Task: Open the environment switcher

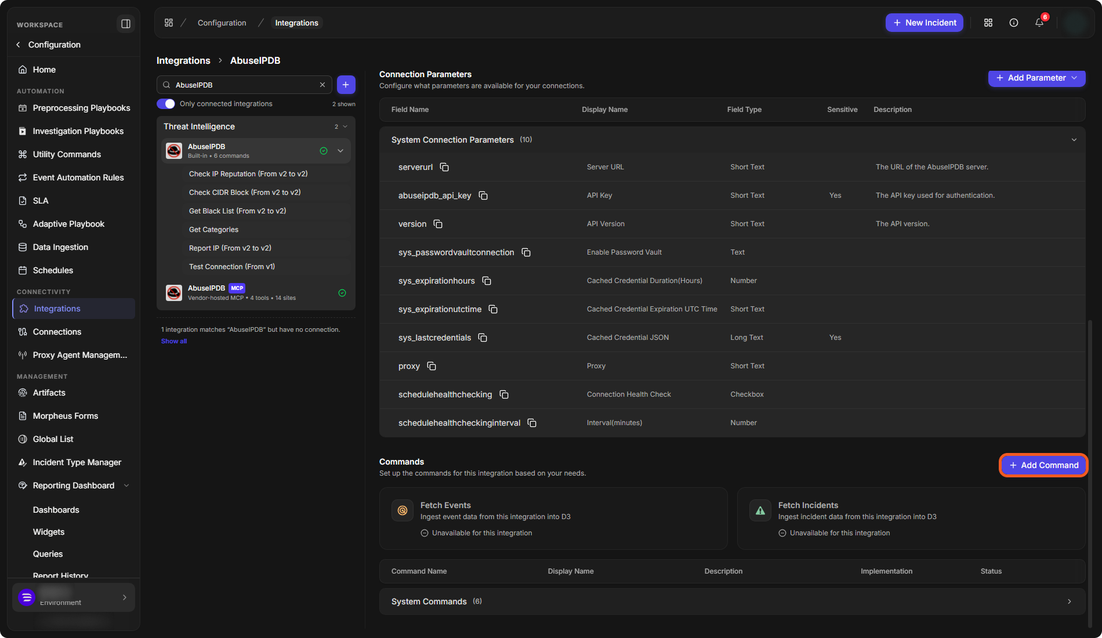Action: click(x=74, y=597)
